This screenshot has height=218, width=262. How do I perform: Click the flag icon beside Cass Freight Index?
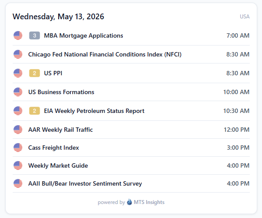(x=18, y=148)
